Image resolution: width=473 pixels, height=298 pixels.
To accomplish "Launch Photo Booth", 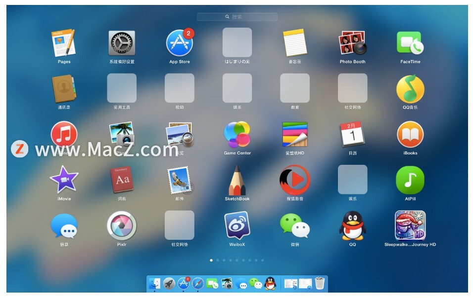I will (x=352, y=43).
